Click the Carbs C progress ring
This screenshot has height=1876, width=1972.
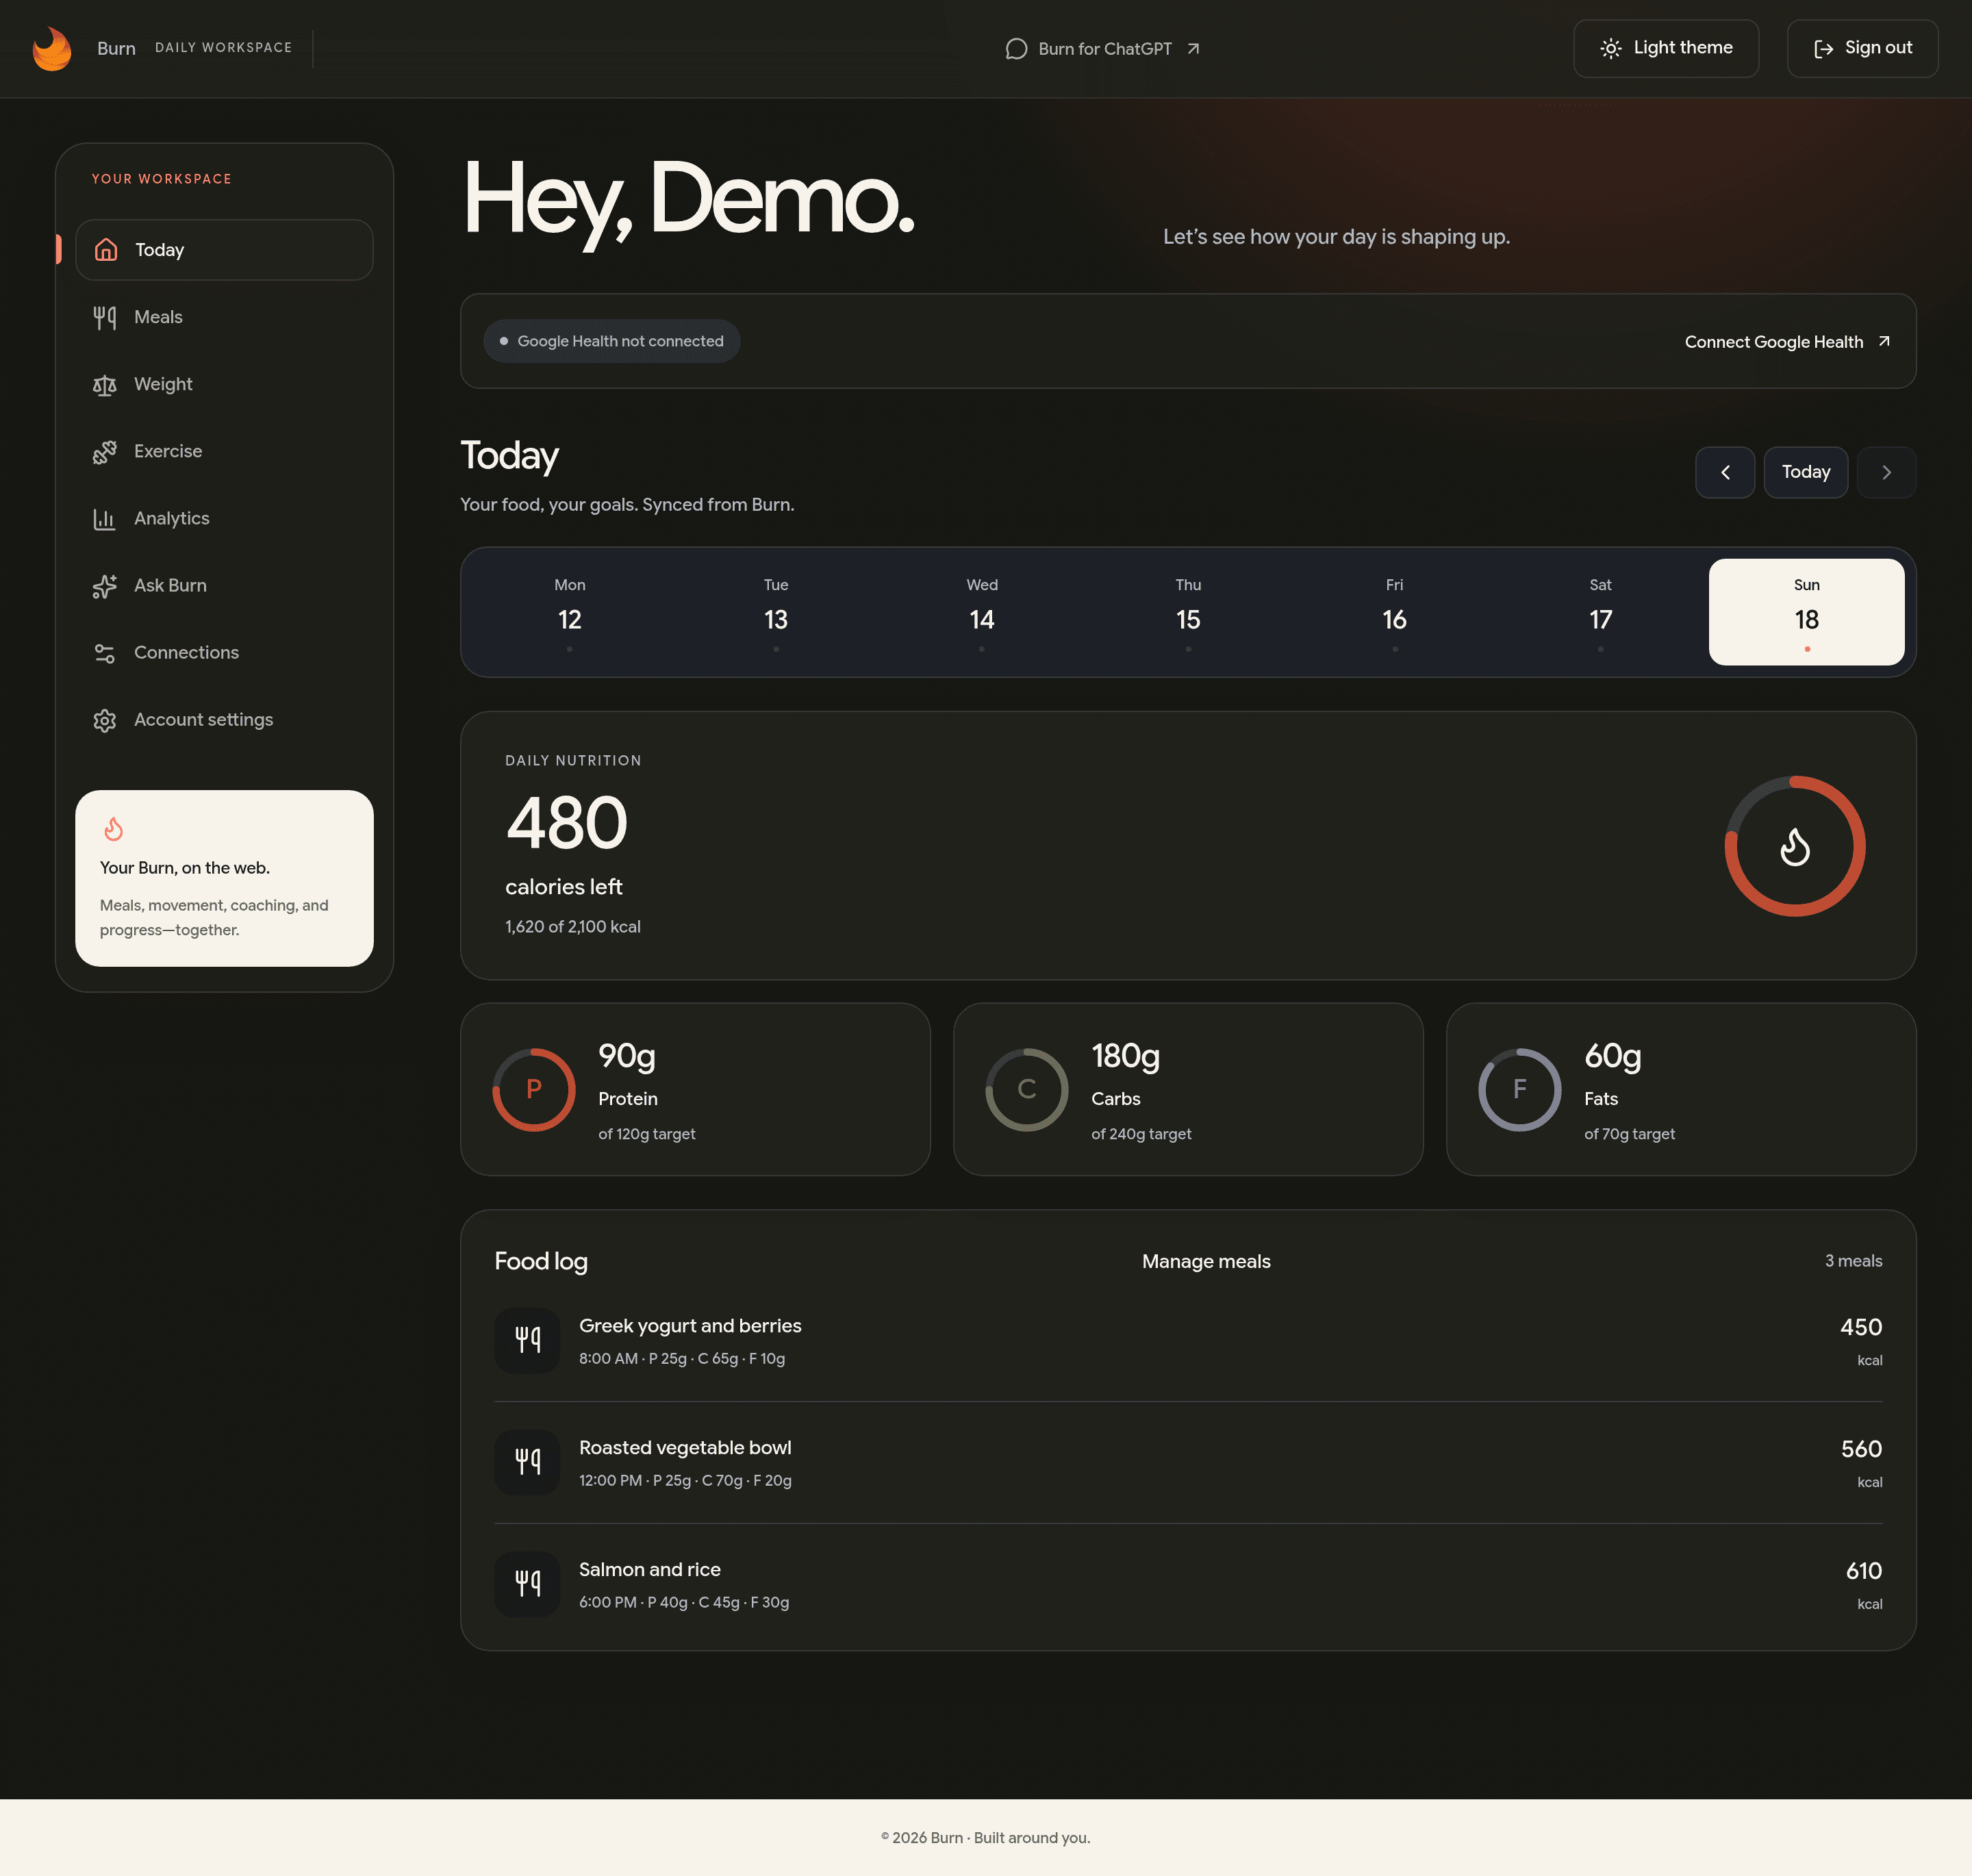click(1027, 1089)
